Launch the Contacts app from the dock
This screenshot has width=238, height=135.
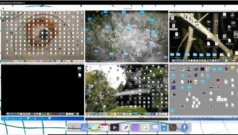[x=85, y=127]
